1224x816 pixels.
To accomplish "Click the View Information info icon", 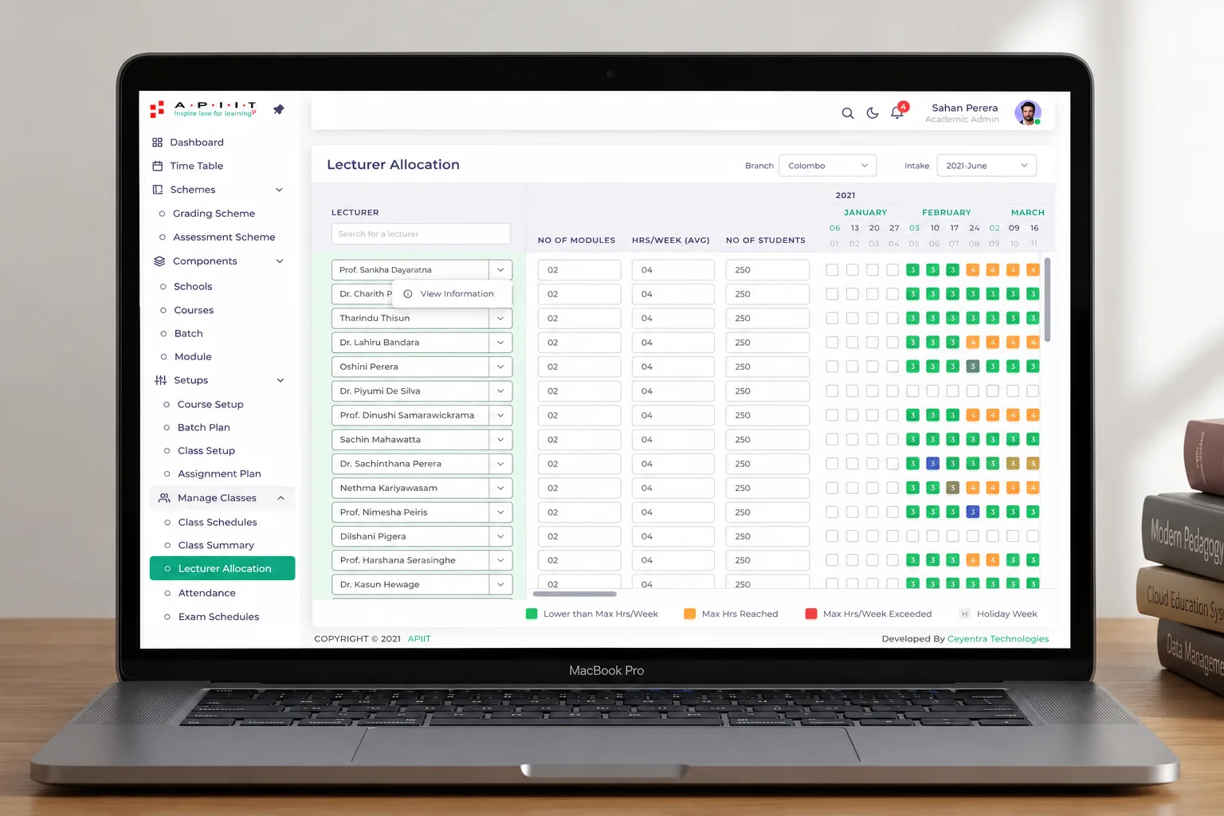I will pyautogui.click(x=408, y=294).
